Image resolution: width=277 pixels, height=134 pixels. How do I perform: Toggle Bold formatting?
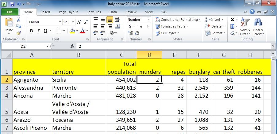pos(32,31)
